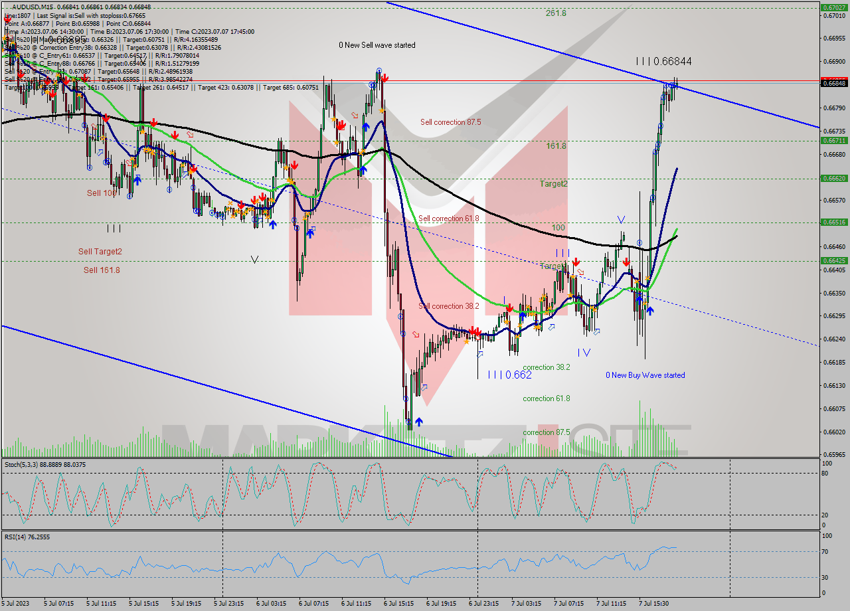Click the blue circle signal marker near 7 Jul candles
The image size is (850, 611).
tap(639, 242)
